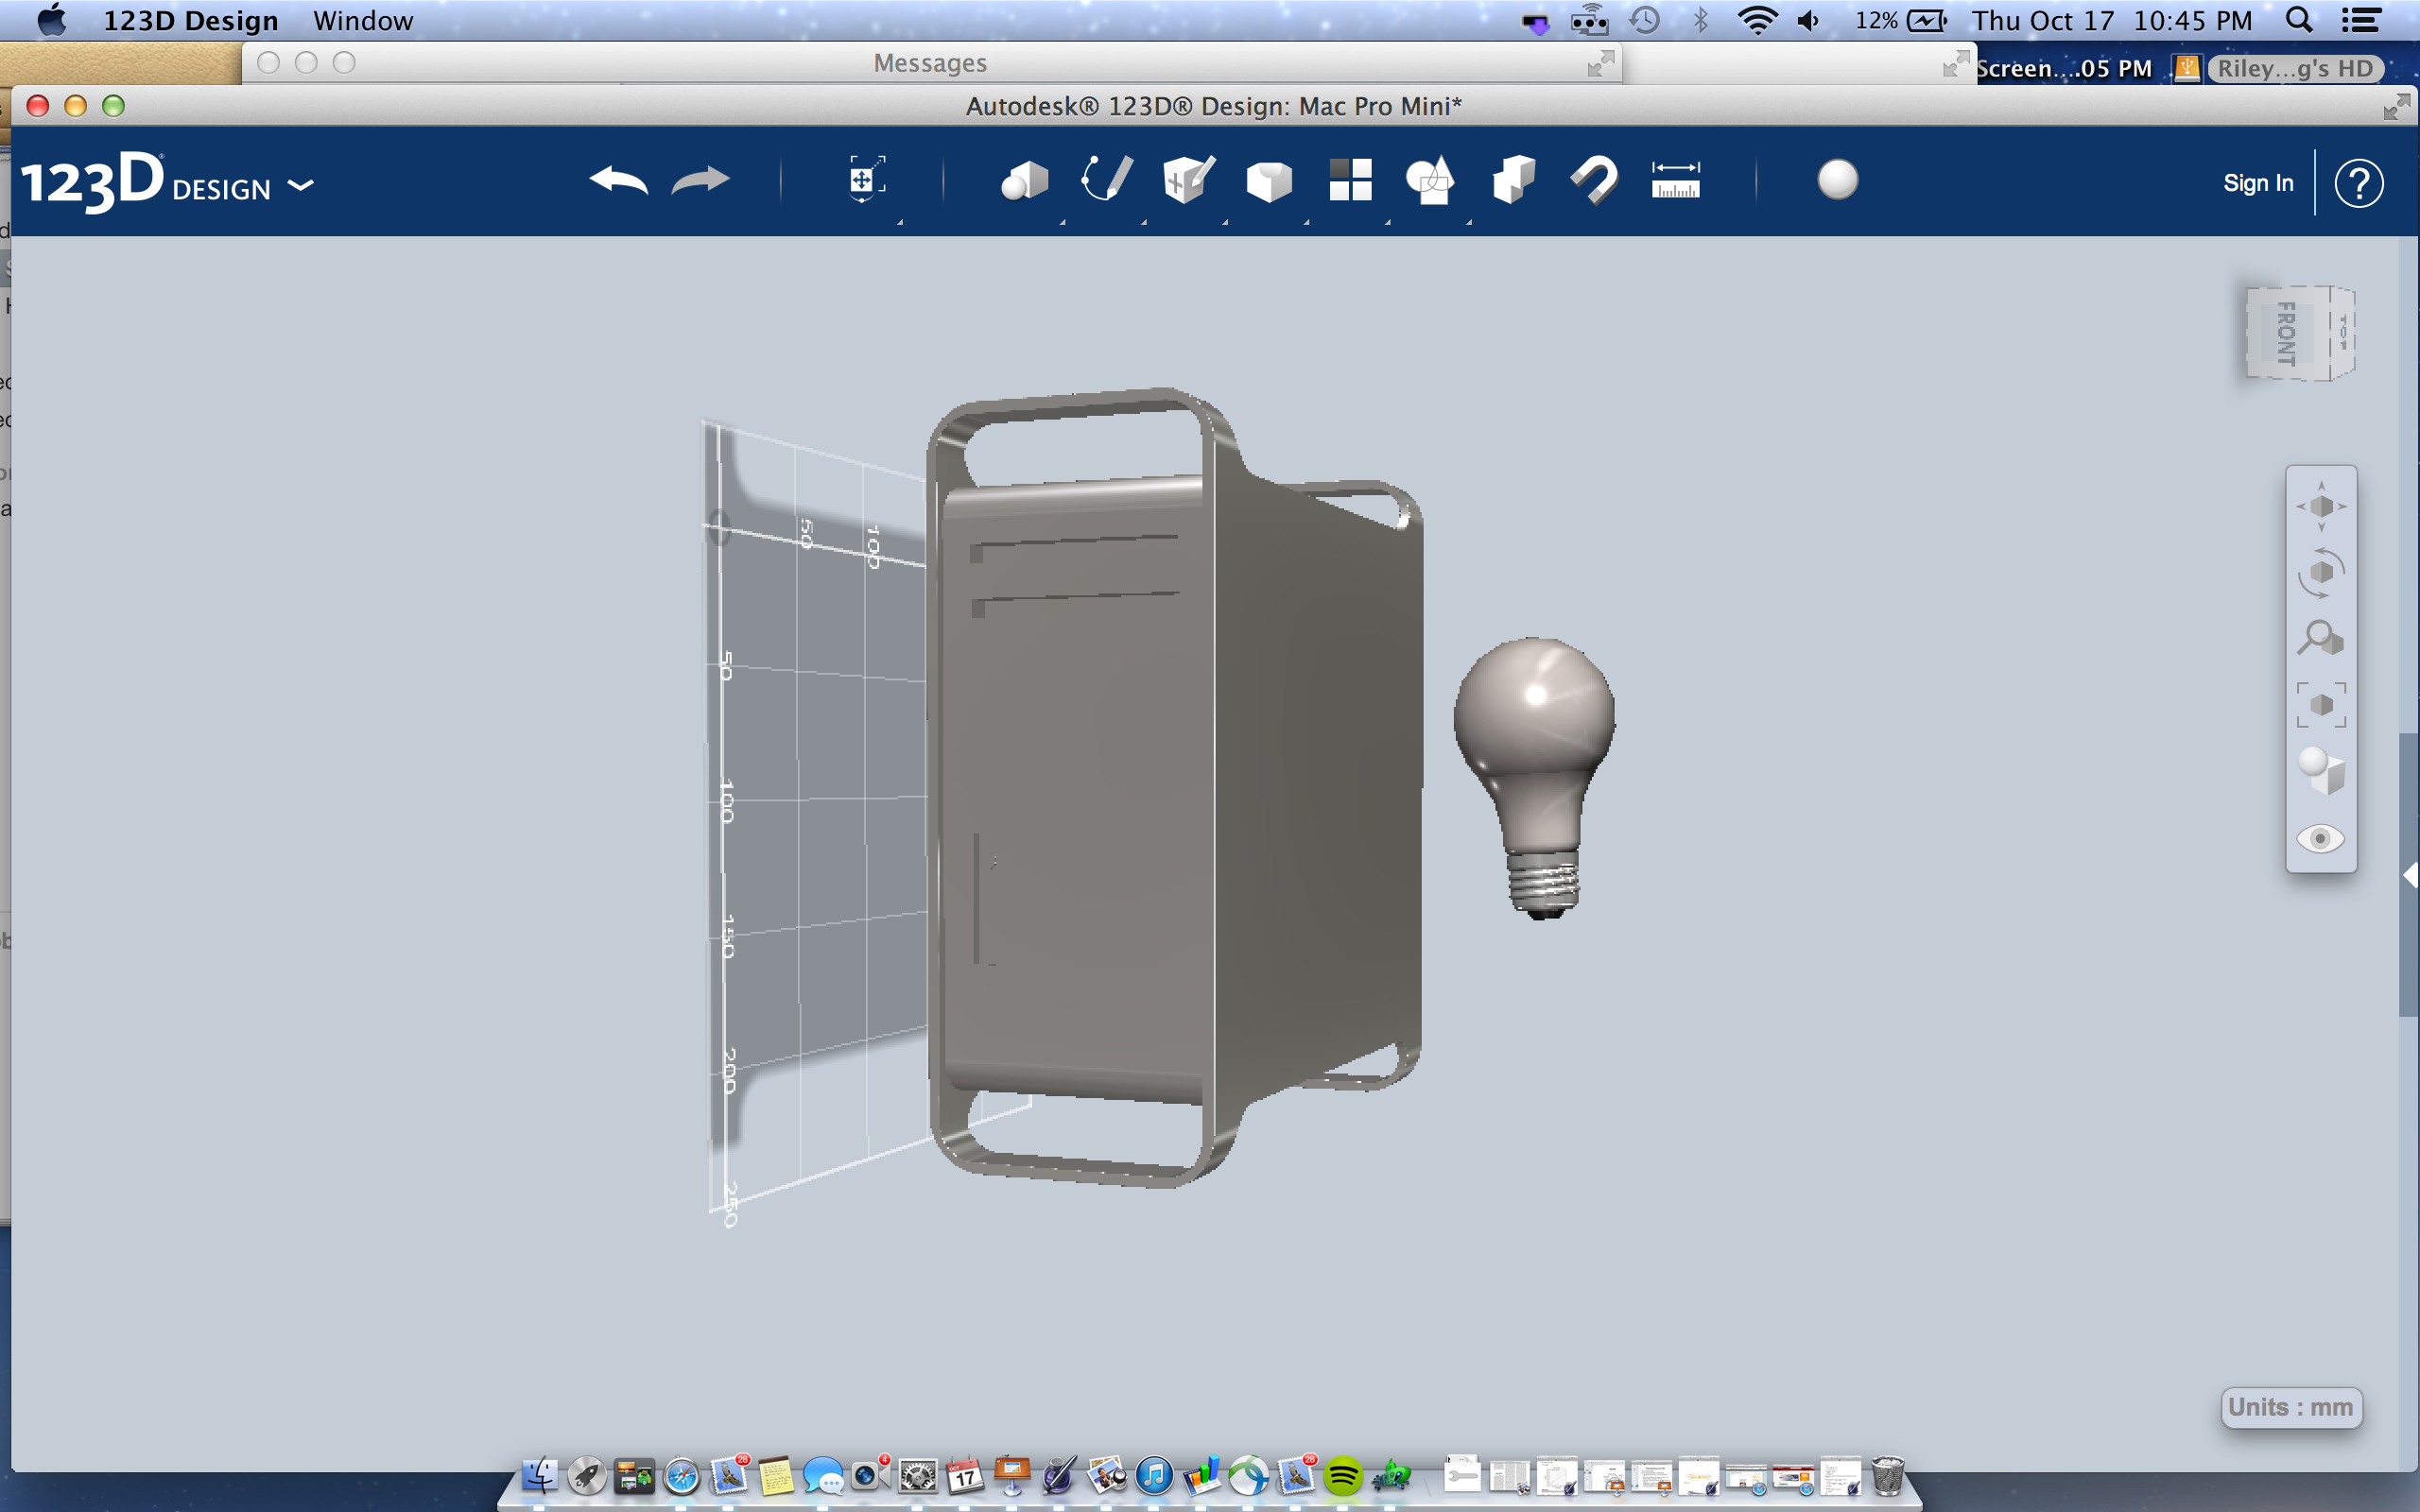Toggle object visibility with the eye icon

tap(2321, 839)
